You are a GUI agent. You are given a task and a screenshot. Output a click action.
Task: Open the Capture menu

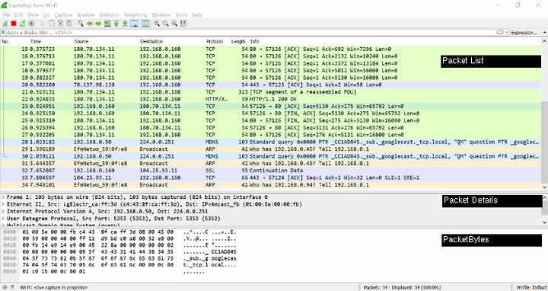point(63,14)
